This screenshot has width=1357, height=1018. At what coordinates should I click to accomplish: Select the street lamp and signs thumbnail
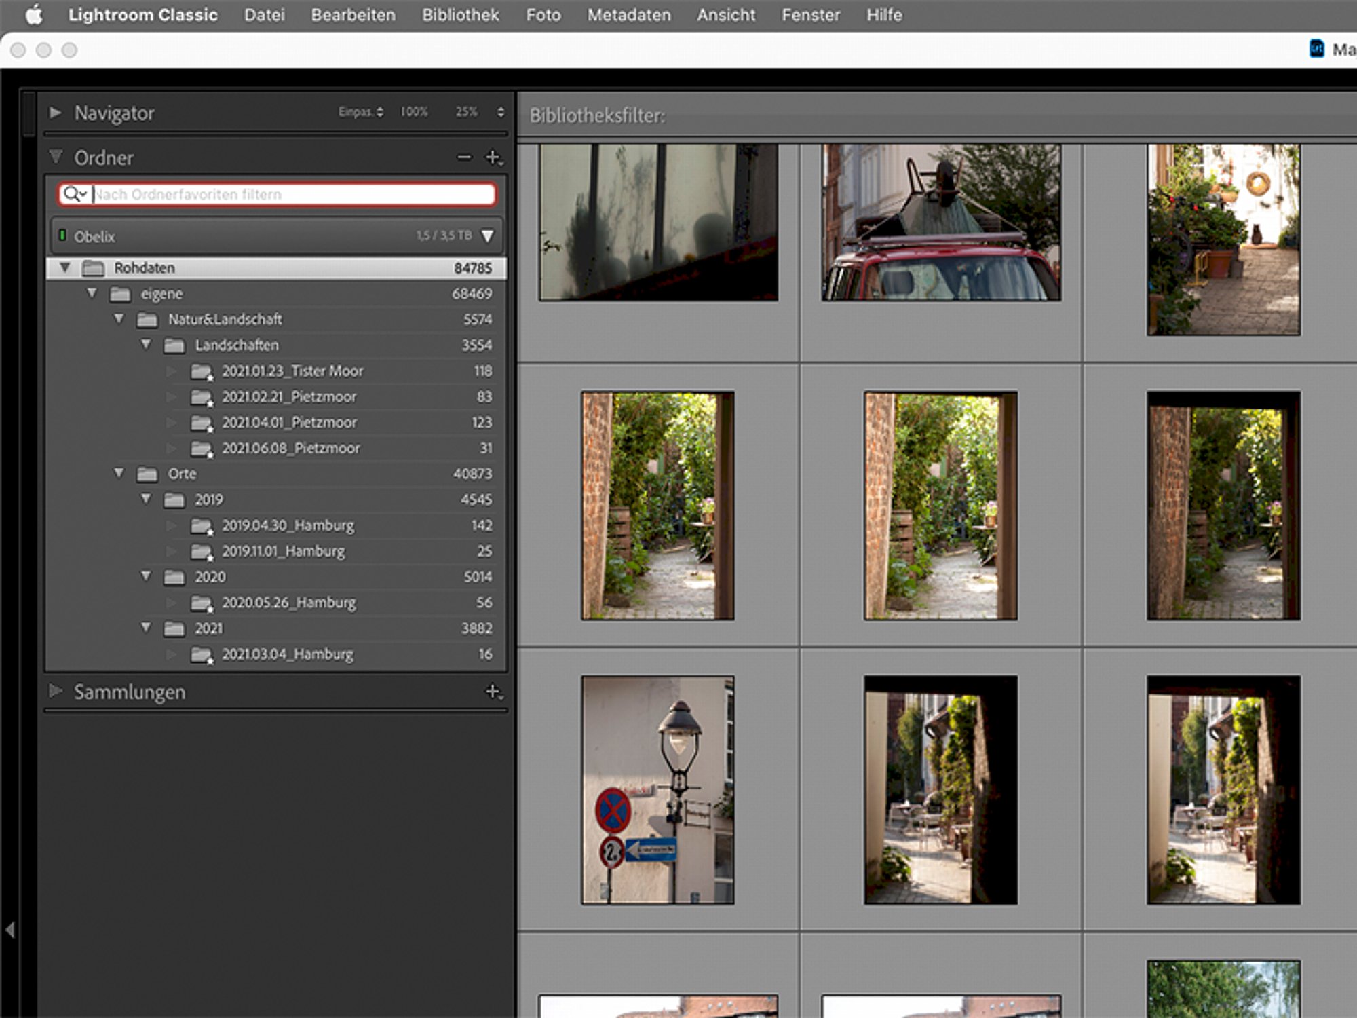point(657,789)
